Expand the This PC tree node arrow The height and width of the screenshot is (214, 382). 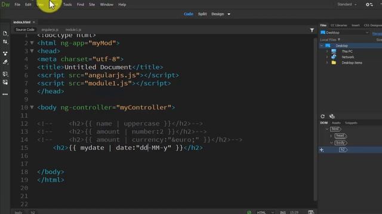click(x=327, y=51)
